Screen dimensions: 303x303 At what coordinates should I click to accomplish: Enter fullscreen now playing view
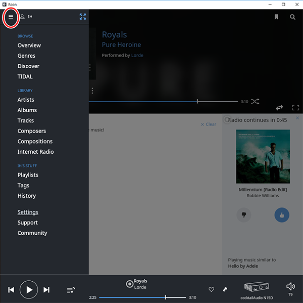tap(295, 108)
